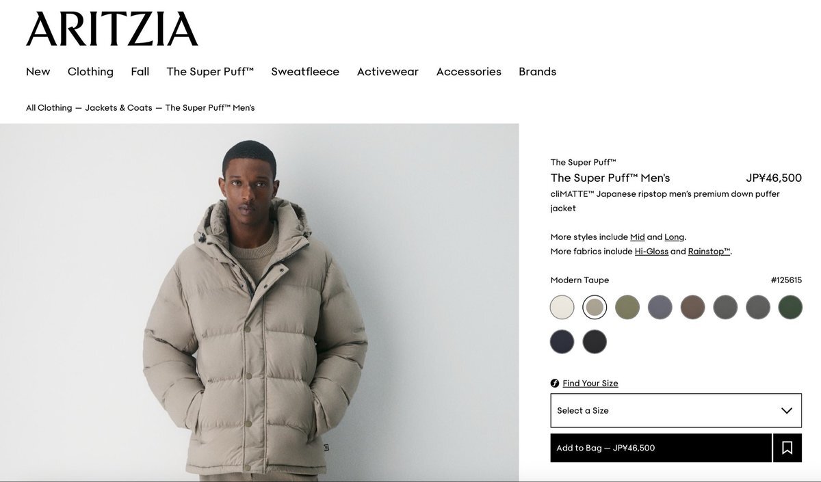Go to Jackets & Coats breadcrumb

(x=118, y=108)
